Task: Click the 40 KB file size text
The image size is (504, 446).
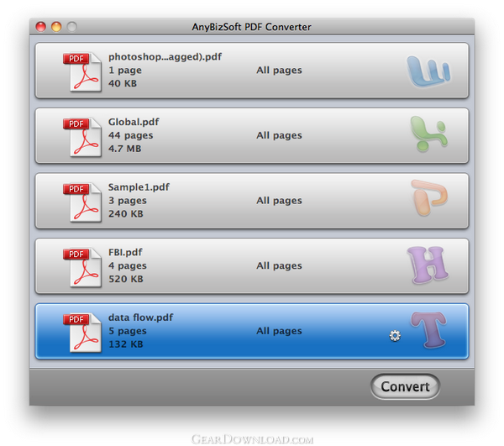Action: (123, 83)
